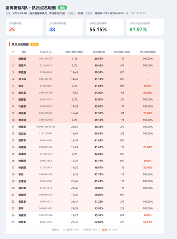
Task: Click the 16/39 cell in row 13
Action: pyautogui.click(x=75, y=141)
